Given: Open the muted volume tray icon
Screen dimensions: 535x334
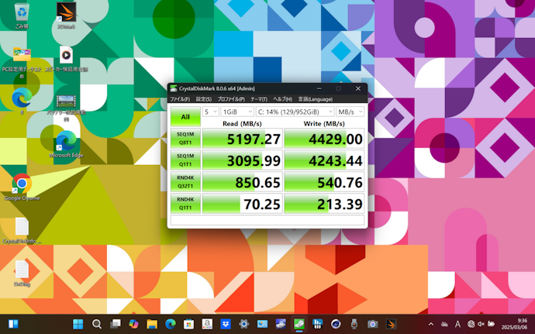Looking at the screenshot, I should [481, 324].
